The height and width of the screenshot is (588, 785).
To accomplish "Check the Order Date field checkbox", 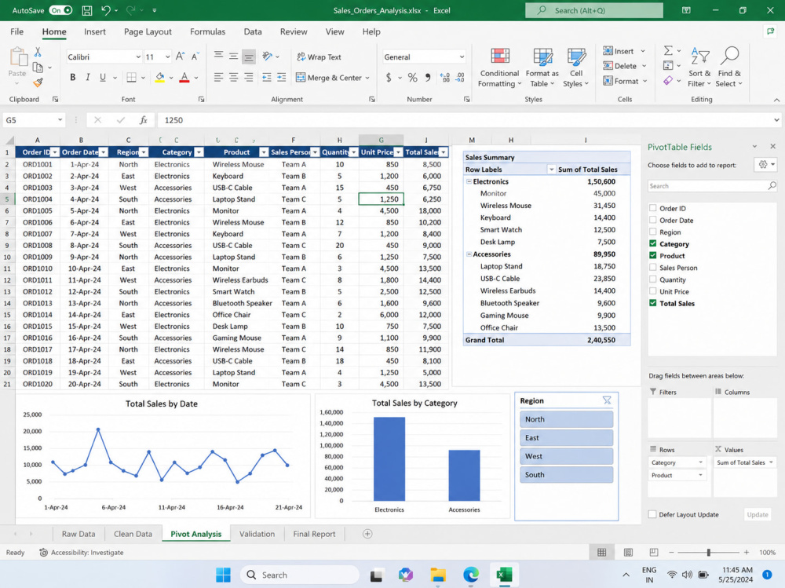I will point(653,220).
